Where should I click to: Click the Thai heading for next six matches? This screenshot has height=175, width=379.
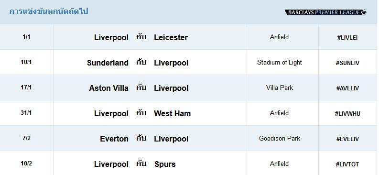49,11
